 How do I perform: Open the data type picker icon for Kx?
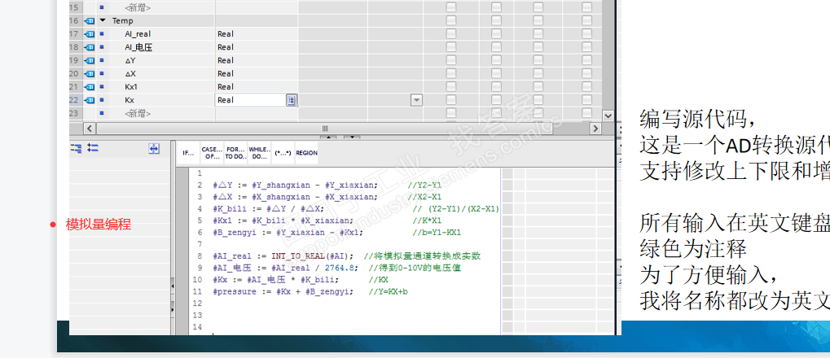[291, 100]
